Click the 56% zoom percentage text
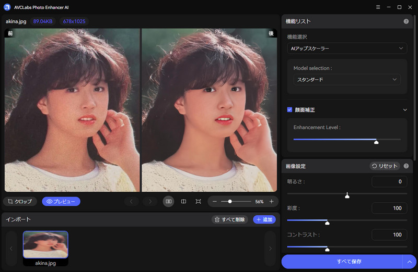Viewport: 418px width, 272px height. [x=259, y=202]
